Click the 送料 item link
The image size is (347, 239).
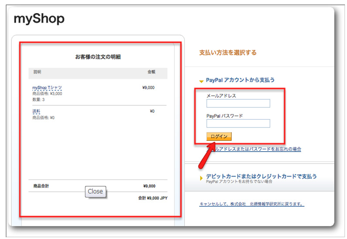click(36, 111)
